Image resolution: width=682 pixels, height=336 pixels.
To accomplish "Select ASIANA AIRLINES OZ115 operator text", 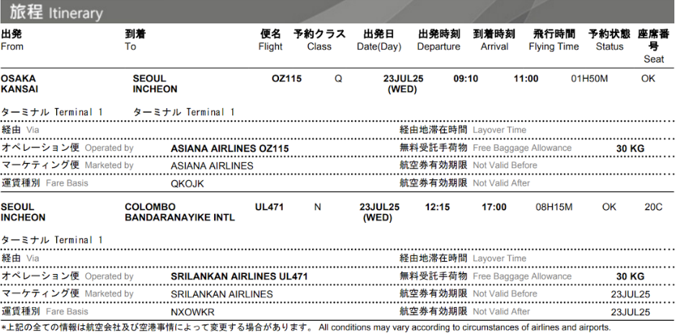I will coord(230,149).
